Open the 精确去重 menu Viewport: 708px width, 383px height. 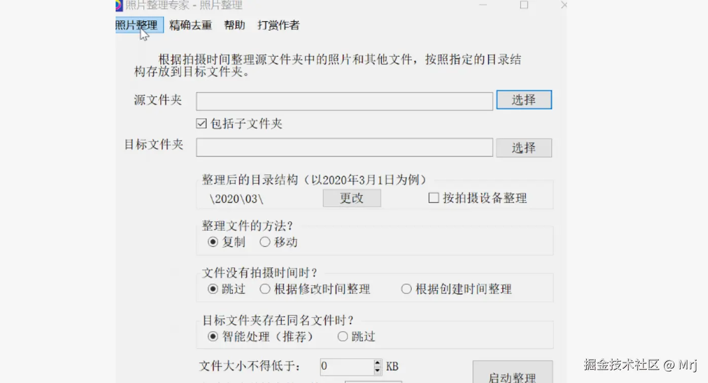point(191,25)
